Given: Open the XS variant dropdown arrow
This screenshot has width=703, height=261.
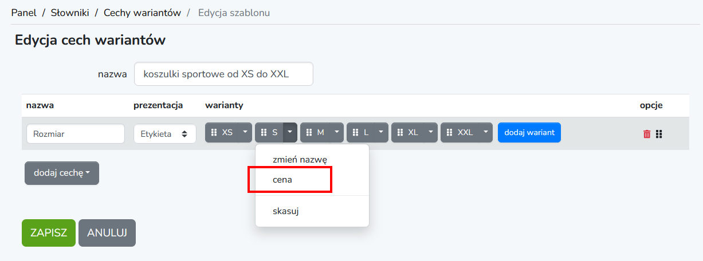Looking at the screenshot, I should (245, 132).
